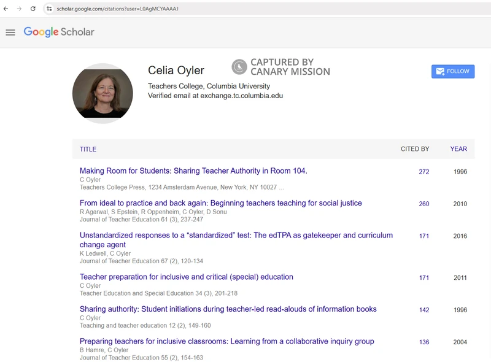Screen dimensions: 491x362
Task: Click 'Teachers College, Columbia University' affiliation text
Action: (x=209, y=86)
